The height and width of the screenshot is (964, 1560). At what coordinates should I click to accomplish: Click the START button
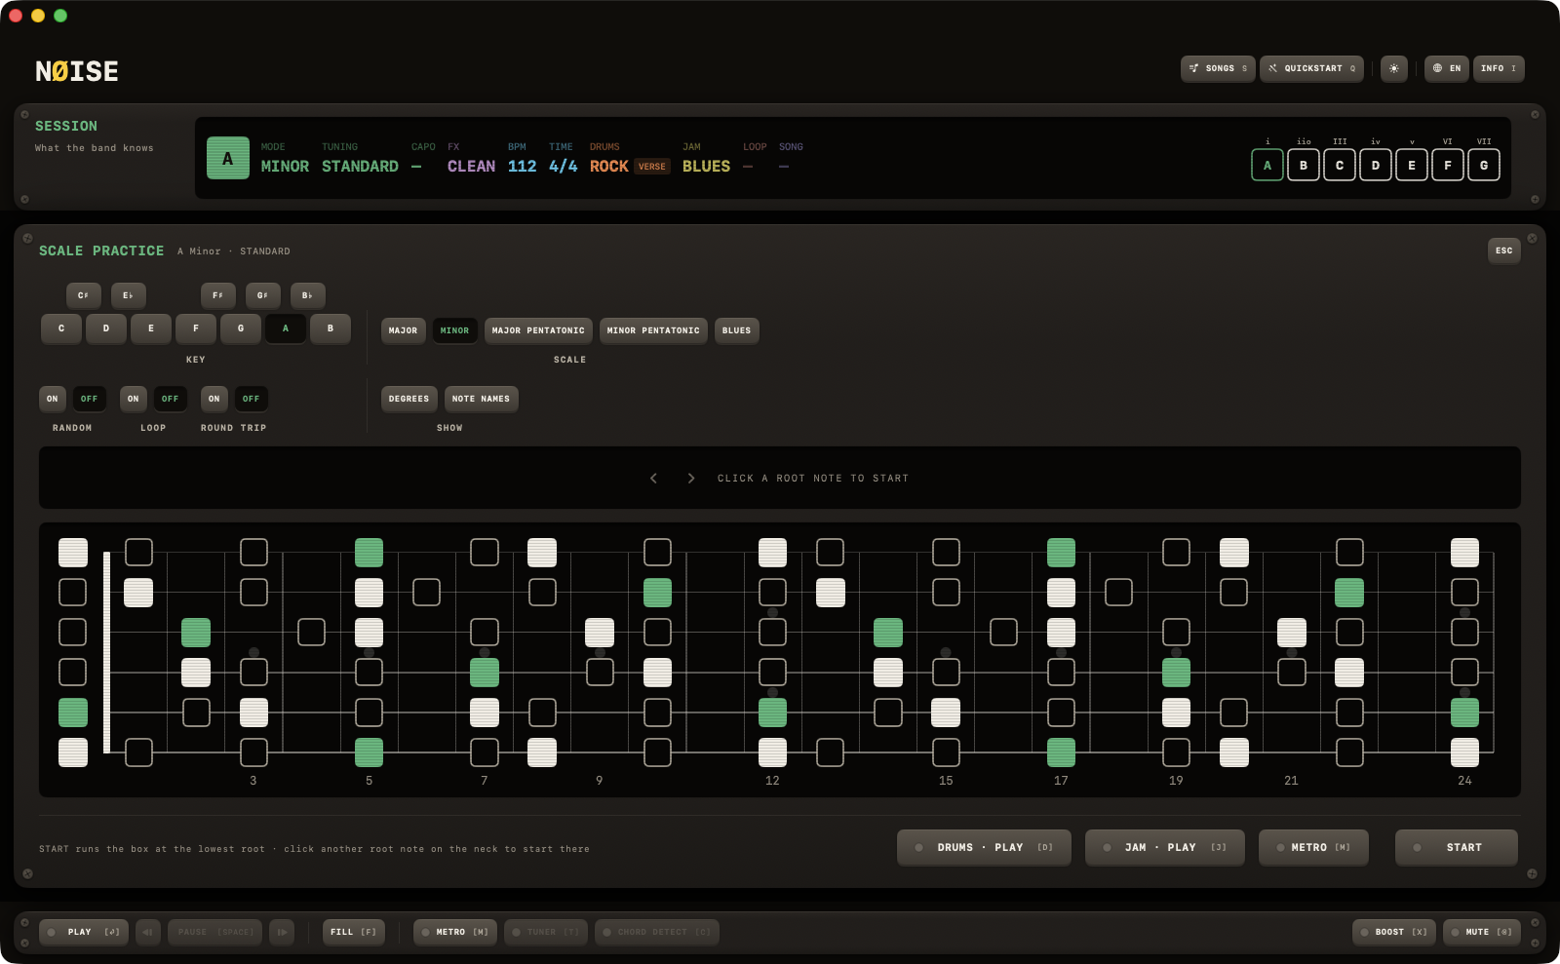click(1457, 848)
